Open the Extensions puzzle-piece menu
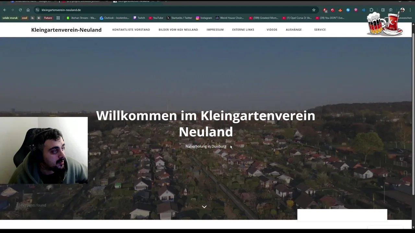Viewport: 415px width, 233px height. 372,10
